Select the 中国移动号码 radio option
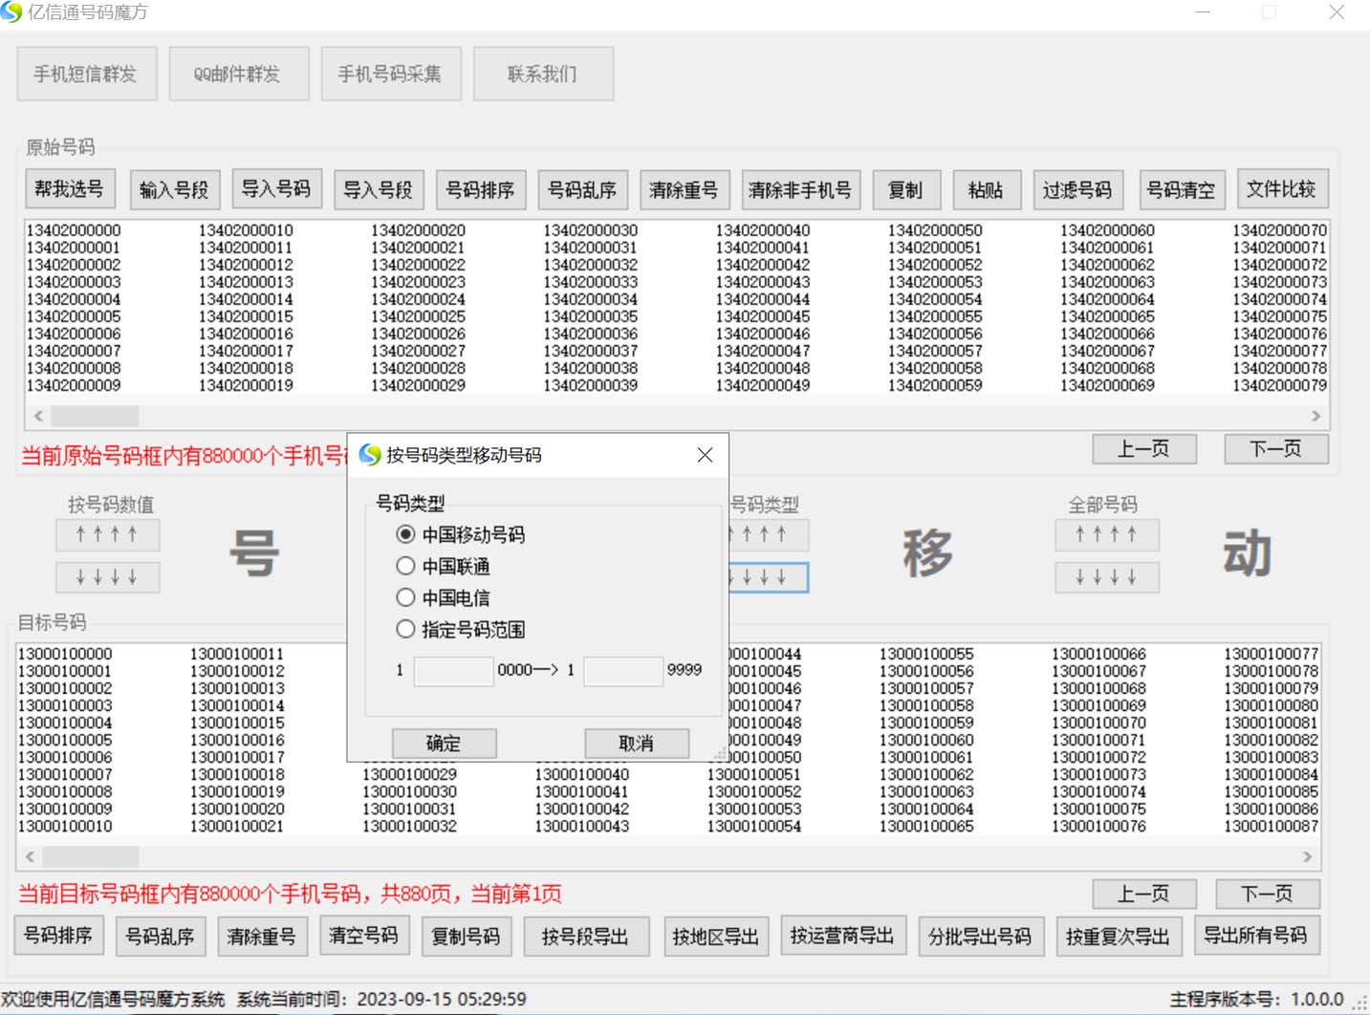Screen dimensions: 1370x1015 [x=406, y=534]
